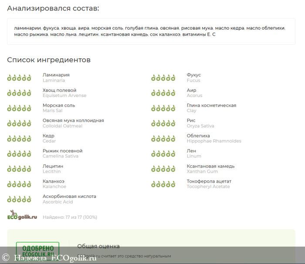This screenshot has height=264, width=305.
Task: Click the Каланхоэ ingredient name
Action: (54, 181)
